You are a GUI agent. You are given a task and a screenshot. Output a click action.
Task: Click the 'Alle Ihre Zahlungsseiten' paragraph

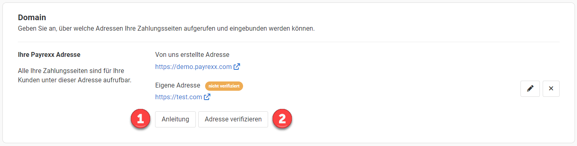tap(75, 75)
